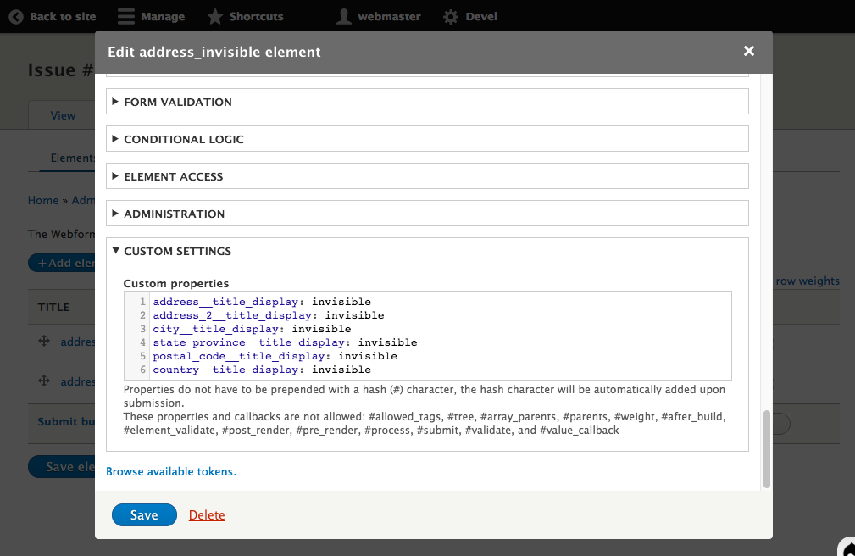
Task: Click the red Delete link
Action: [x=207, y=515]
